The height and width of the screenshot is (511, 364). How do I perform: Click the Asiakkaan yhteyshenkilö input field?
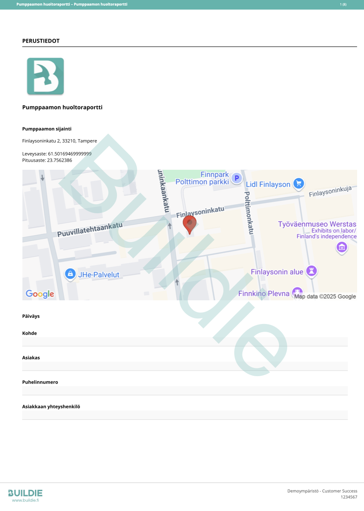pyautogui.click(x=185, y=415)
